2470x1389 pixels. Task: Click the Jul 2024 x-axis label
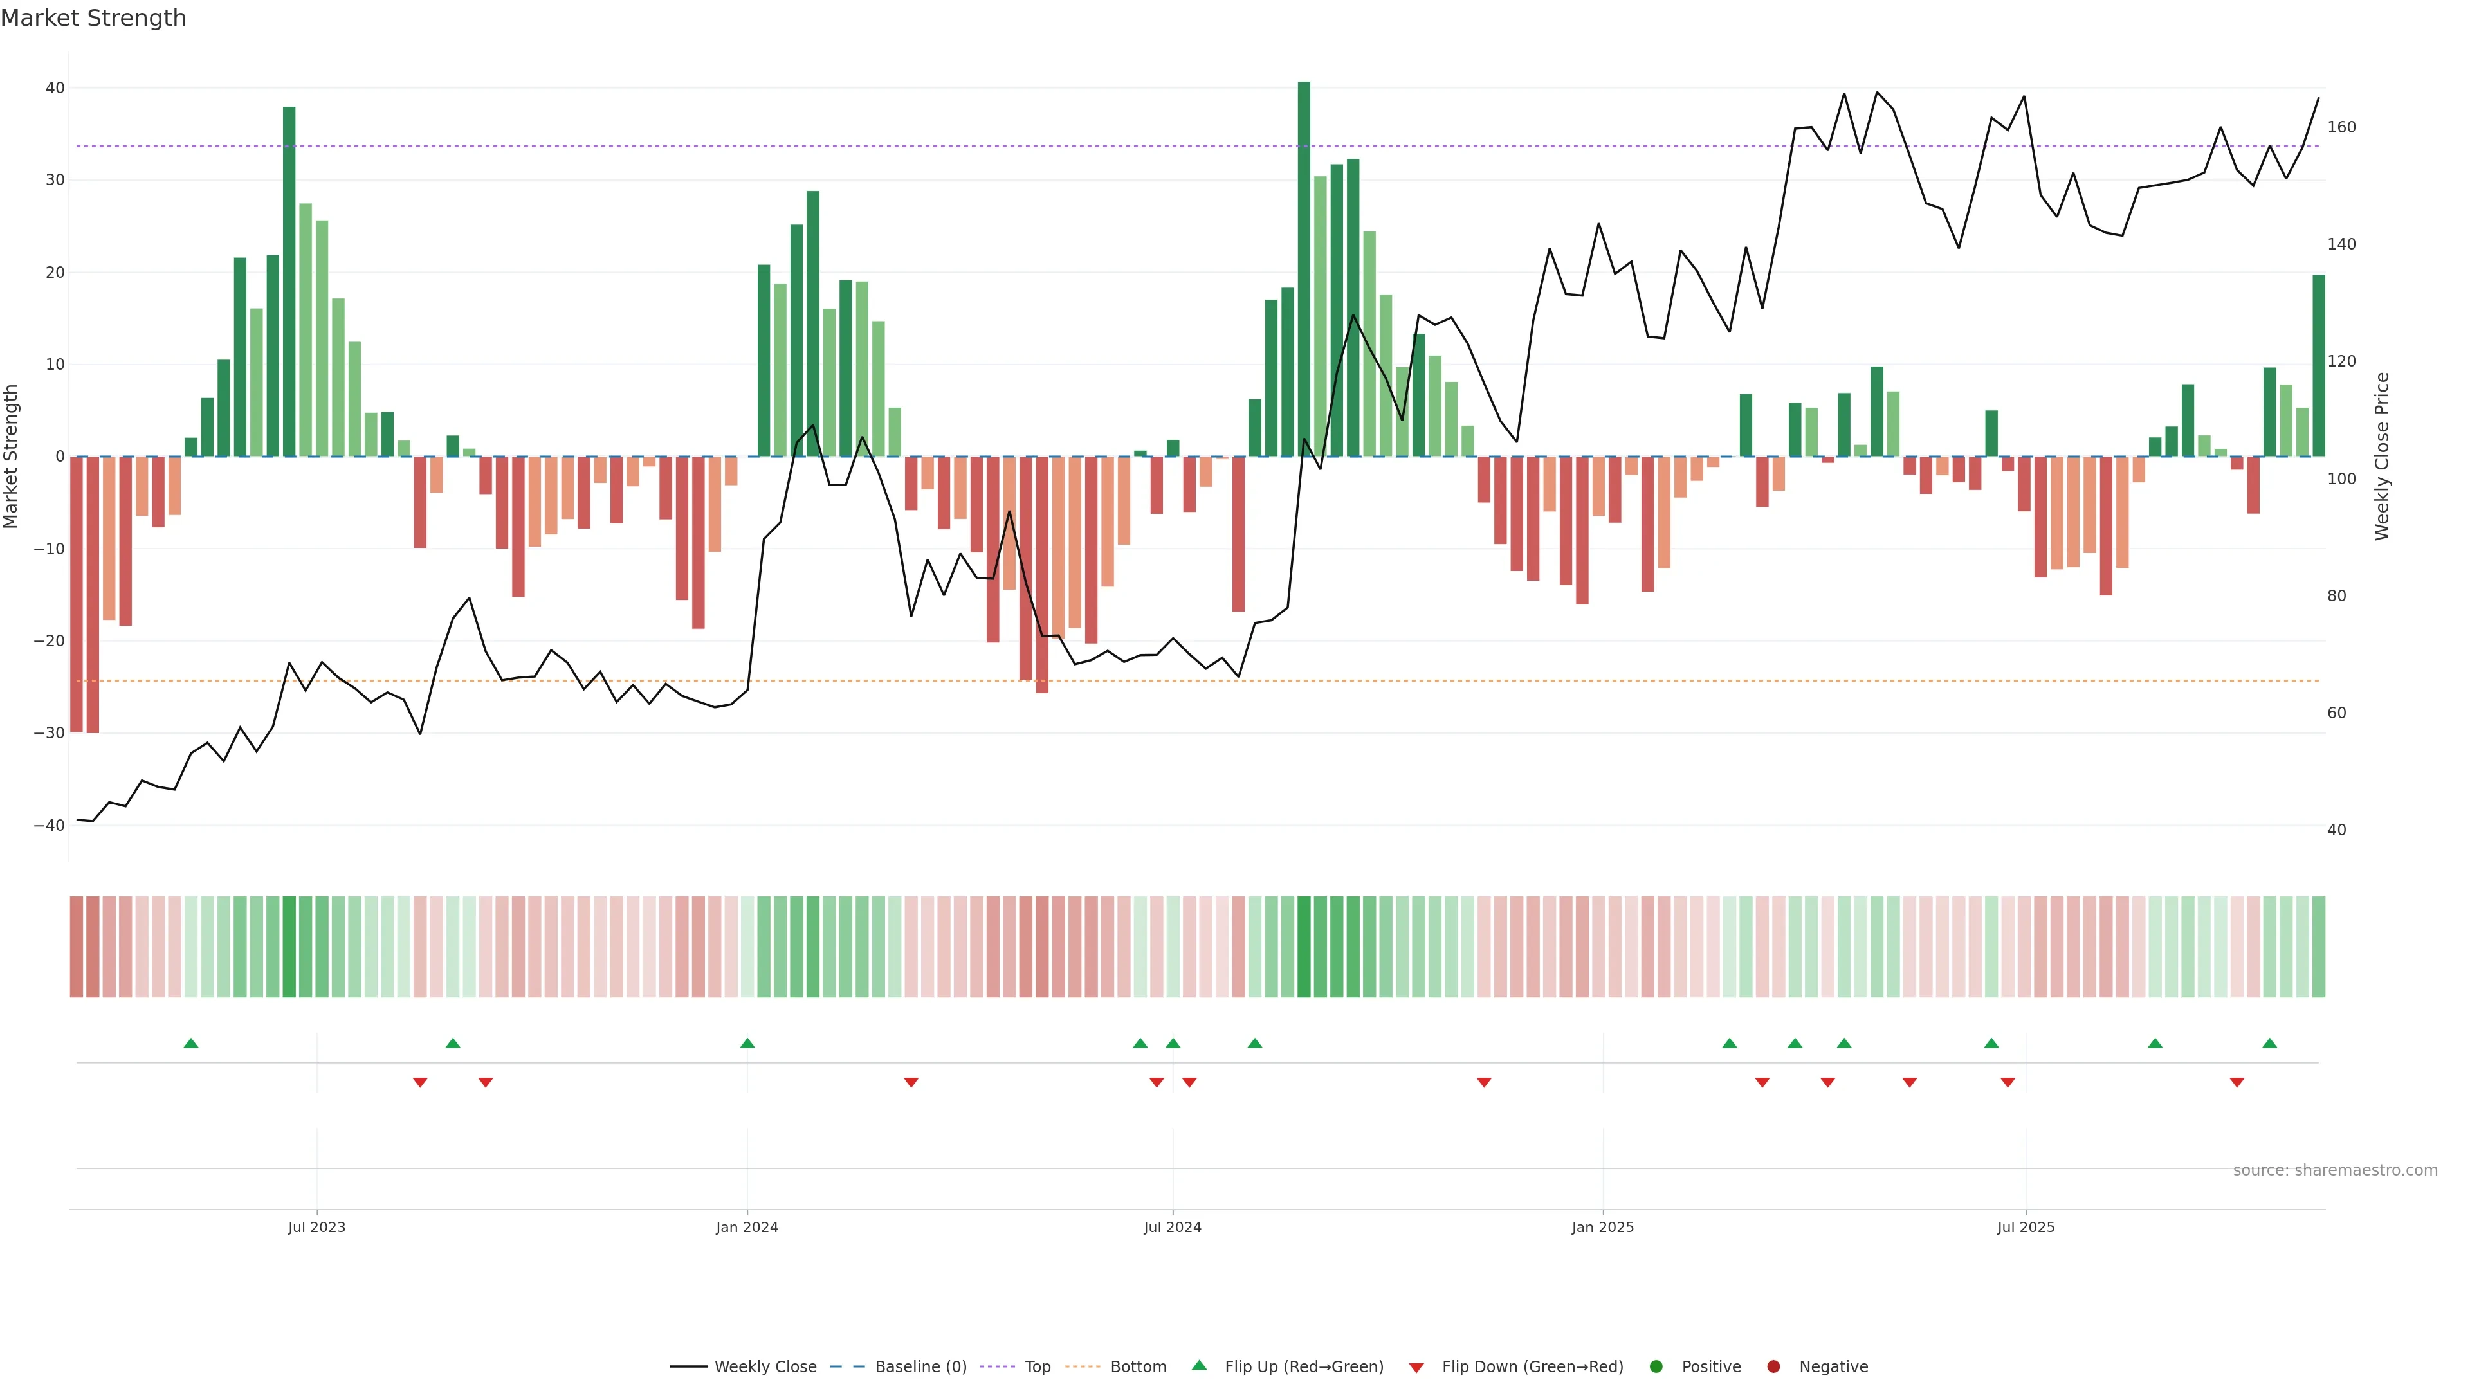pos(1172,1227)
